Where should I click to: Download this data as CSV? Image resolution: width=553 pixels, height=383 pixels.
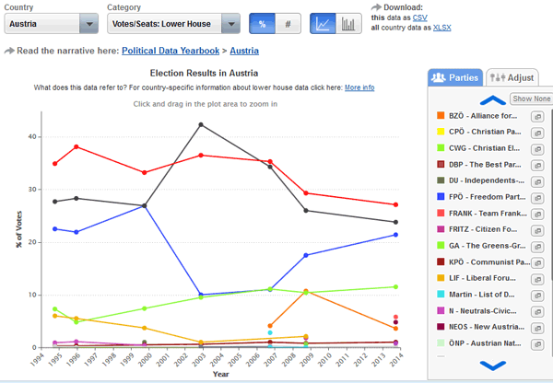click(419, 17)
